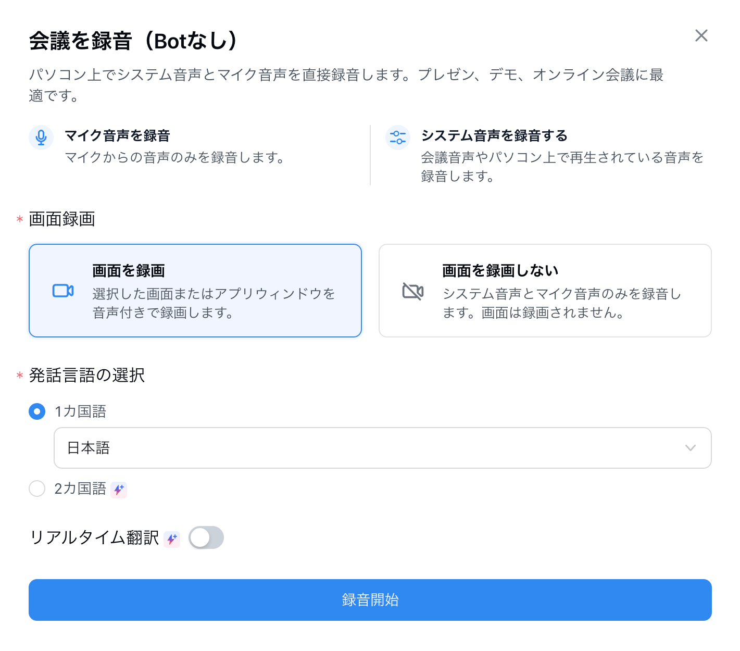Click the 発話言語の選択 section label
The height and width of the screenshot is (651, 740).
87,375
